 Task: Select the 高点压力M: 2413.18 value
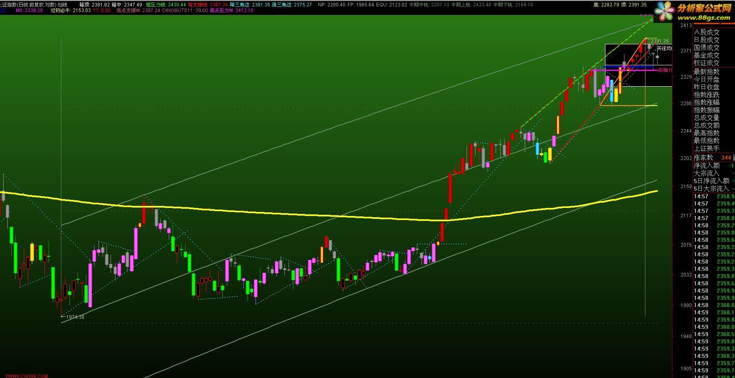tap(232, 10)
